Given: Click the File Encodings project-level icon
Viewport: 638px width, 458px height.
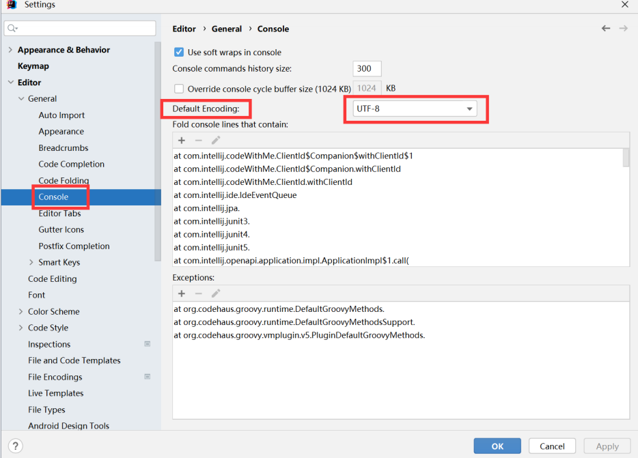Looking at the screenshot, I should (148, 377).
